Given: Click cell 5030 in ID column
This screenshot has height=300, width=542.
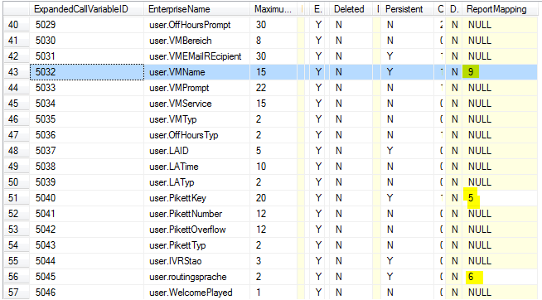Looking at the screenshot, I should pyautogui.click(x=86, y=41).
